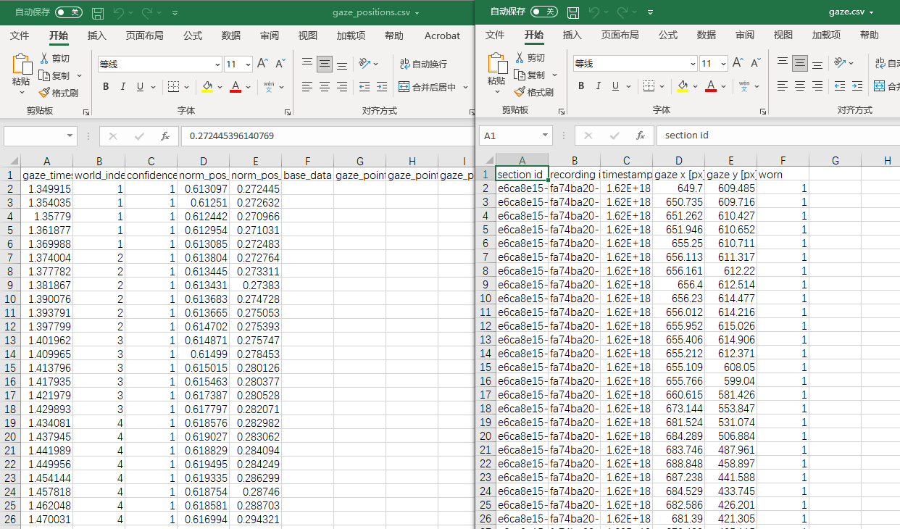Click text orientation icon in left window
Viewport: 900px width, 529px height.
click(x=365, y=64)
